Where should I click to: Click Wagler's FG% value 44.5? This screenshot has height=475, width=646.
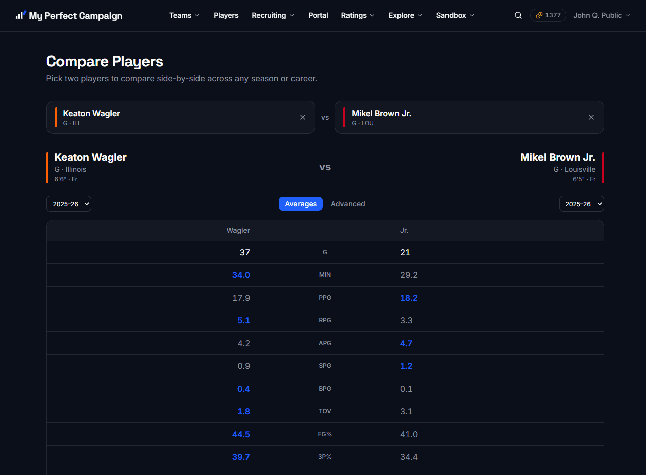[241, 434]
